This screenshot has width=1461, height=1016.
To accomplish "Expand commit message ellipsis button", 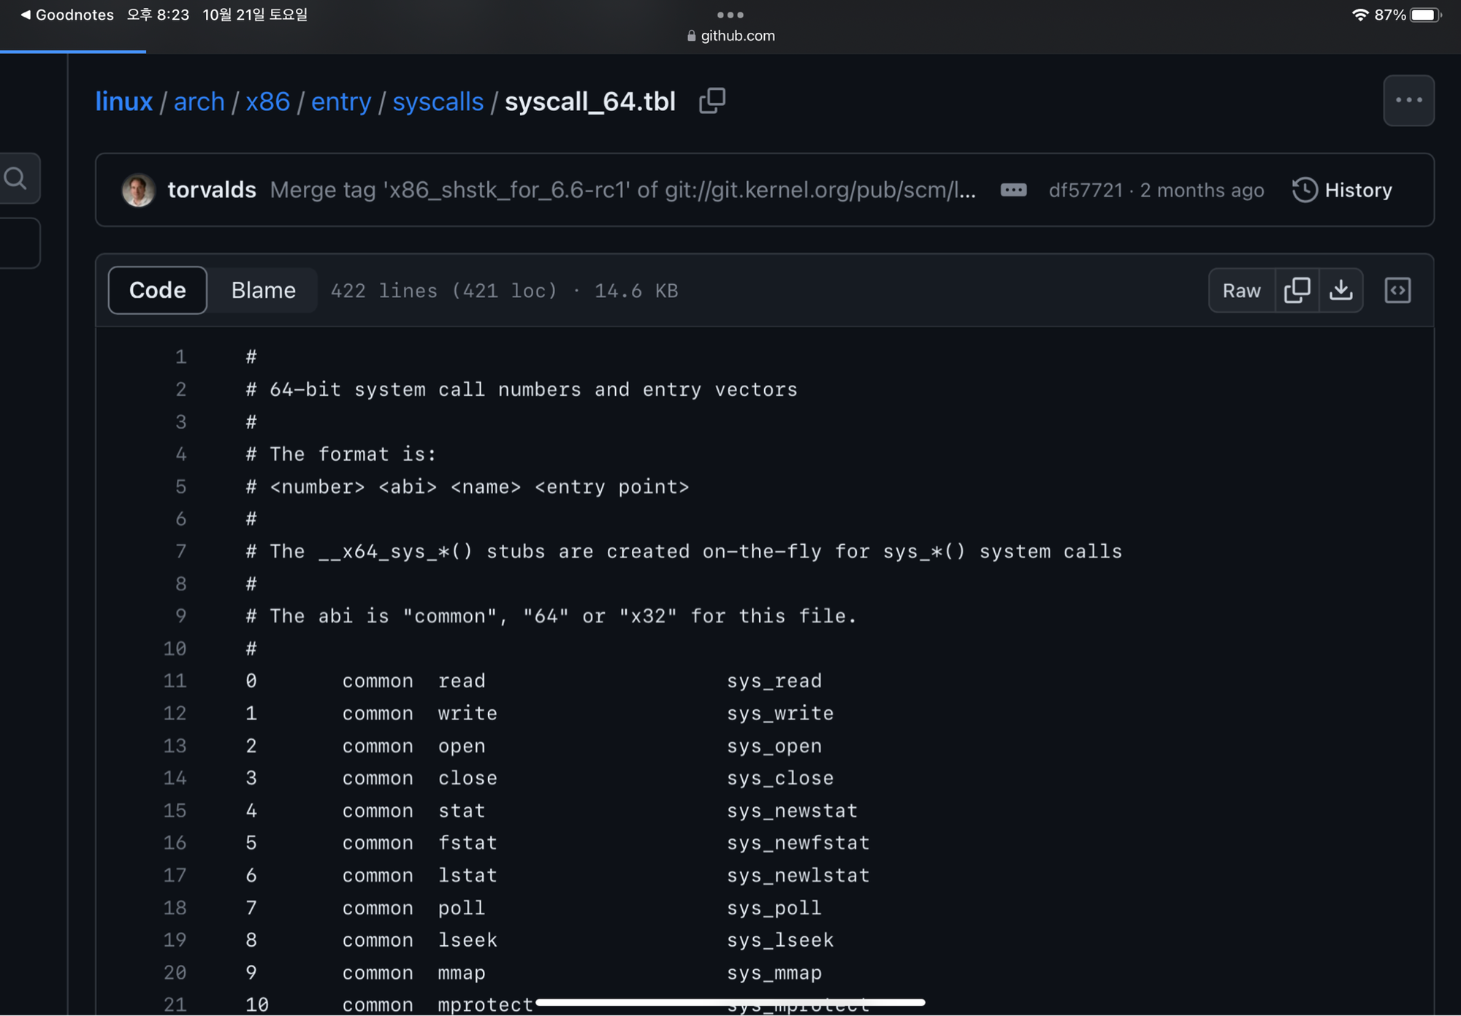I will pos(1012,190).
